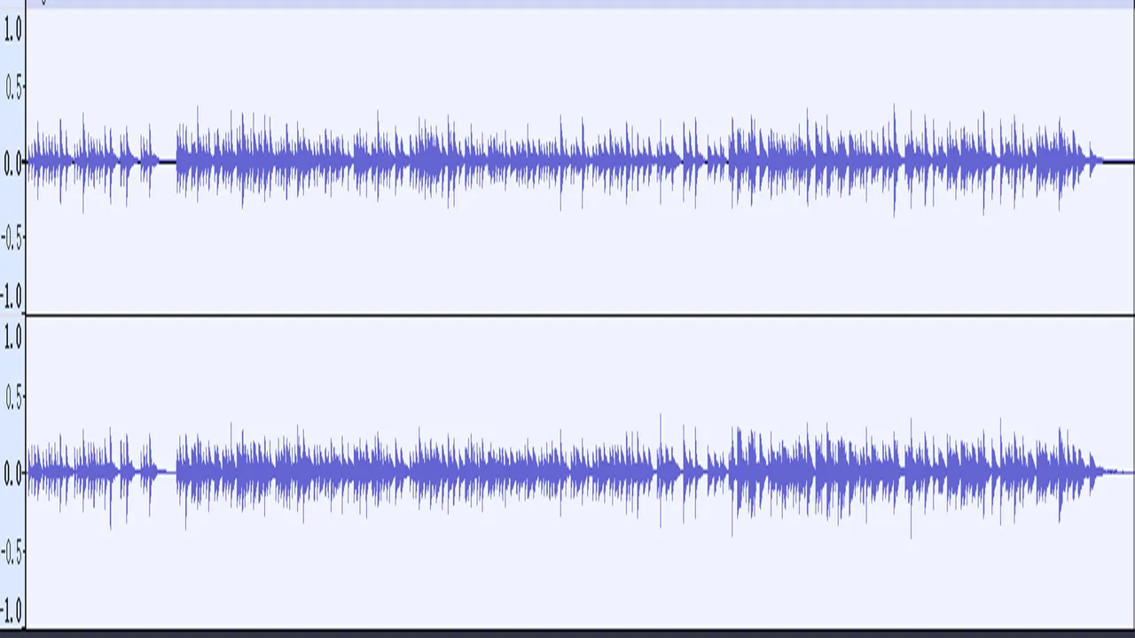Click the 0.5 label on upper channel scale

13,88
